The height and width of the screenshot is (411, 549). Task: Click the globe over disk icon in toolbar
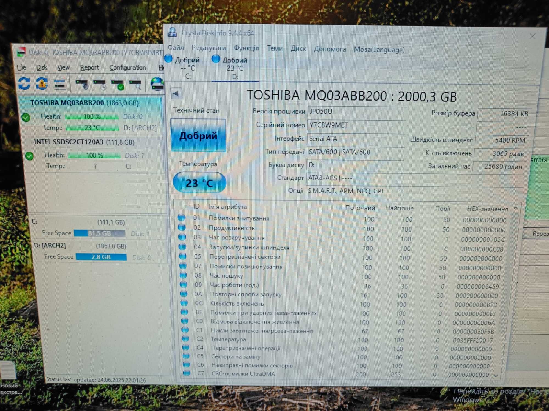(x=157, y=84)
